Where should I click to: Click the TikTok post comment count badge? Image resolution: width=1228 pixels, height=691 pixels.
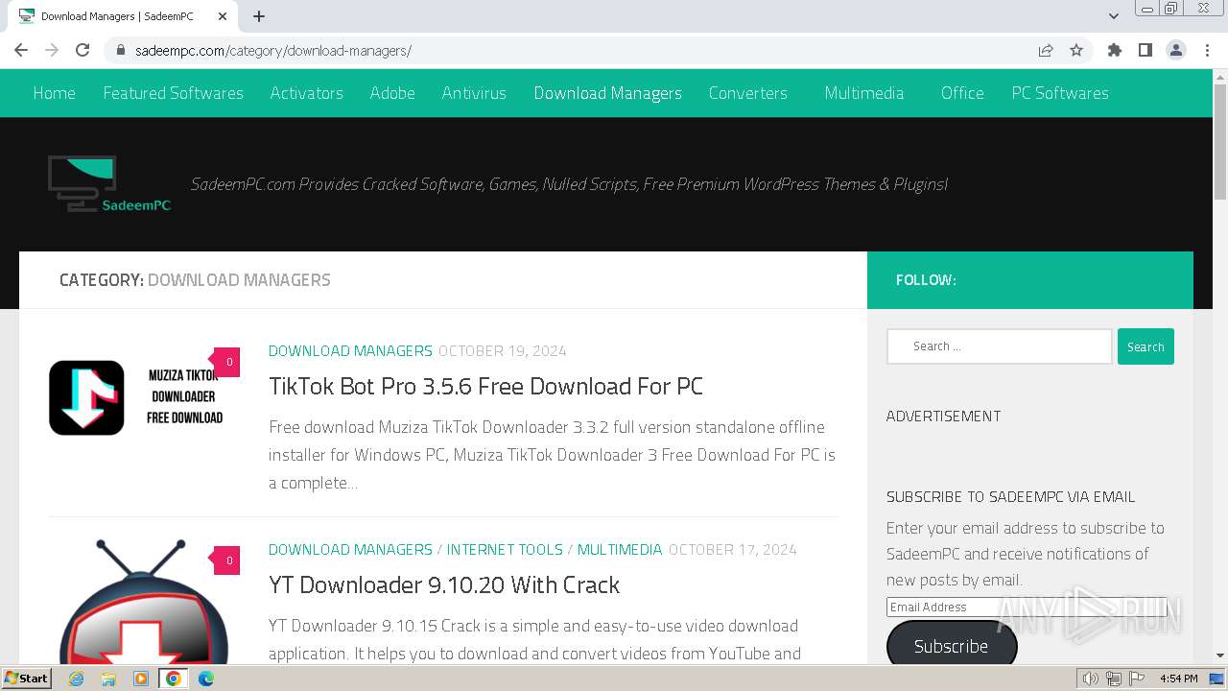(x=227, y=362)
